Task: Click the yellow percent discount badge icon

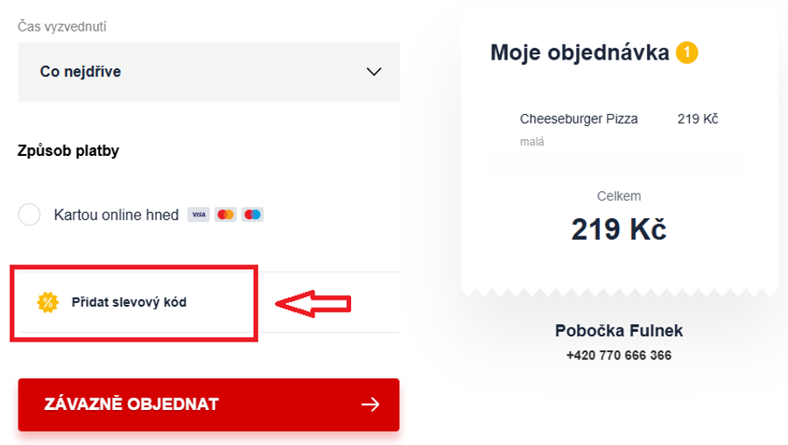Action: pos(47,302)
